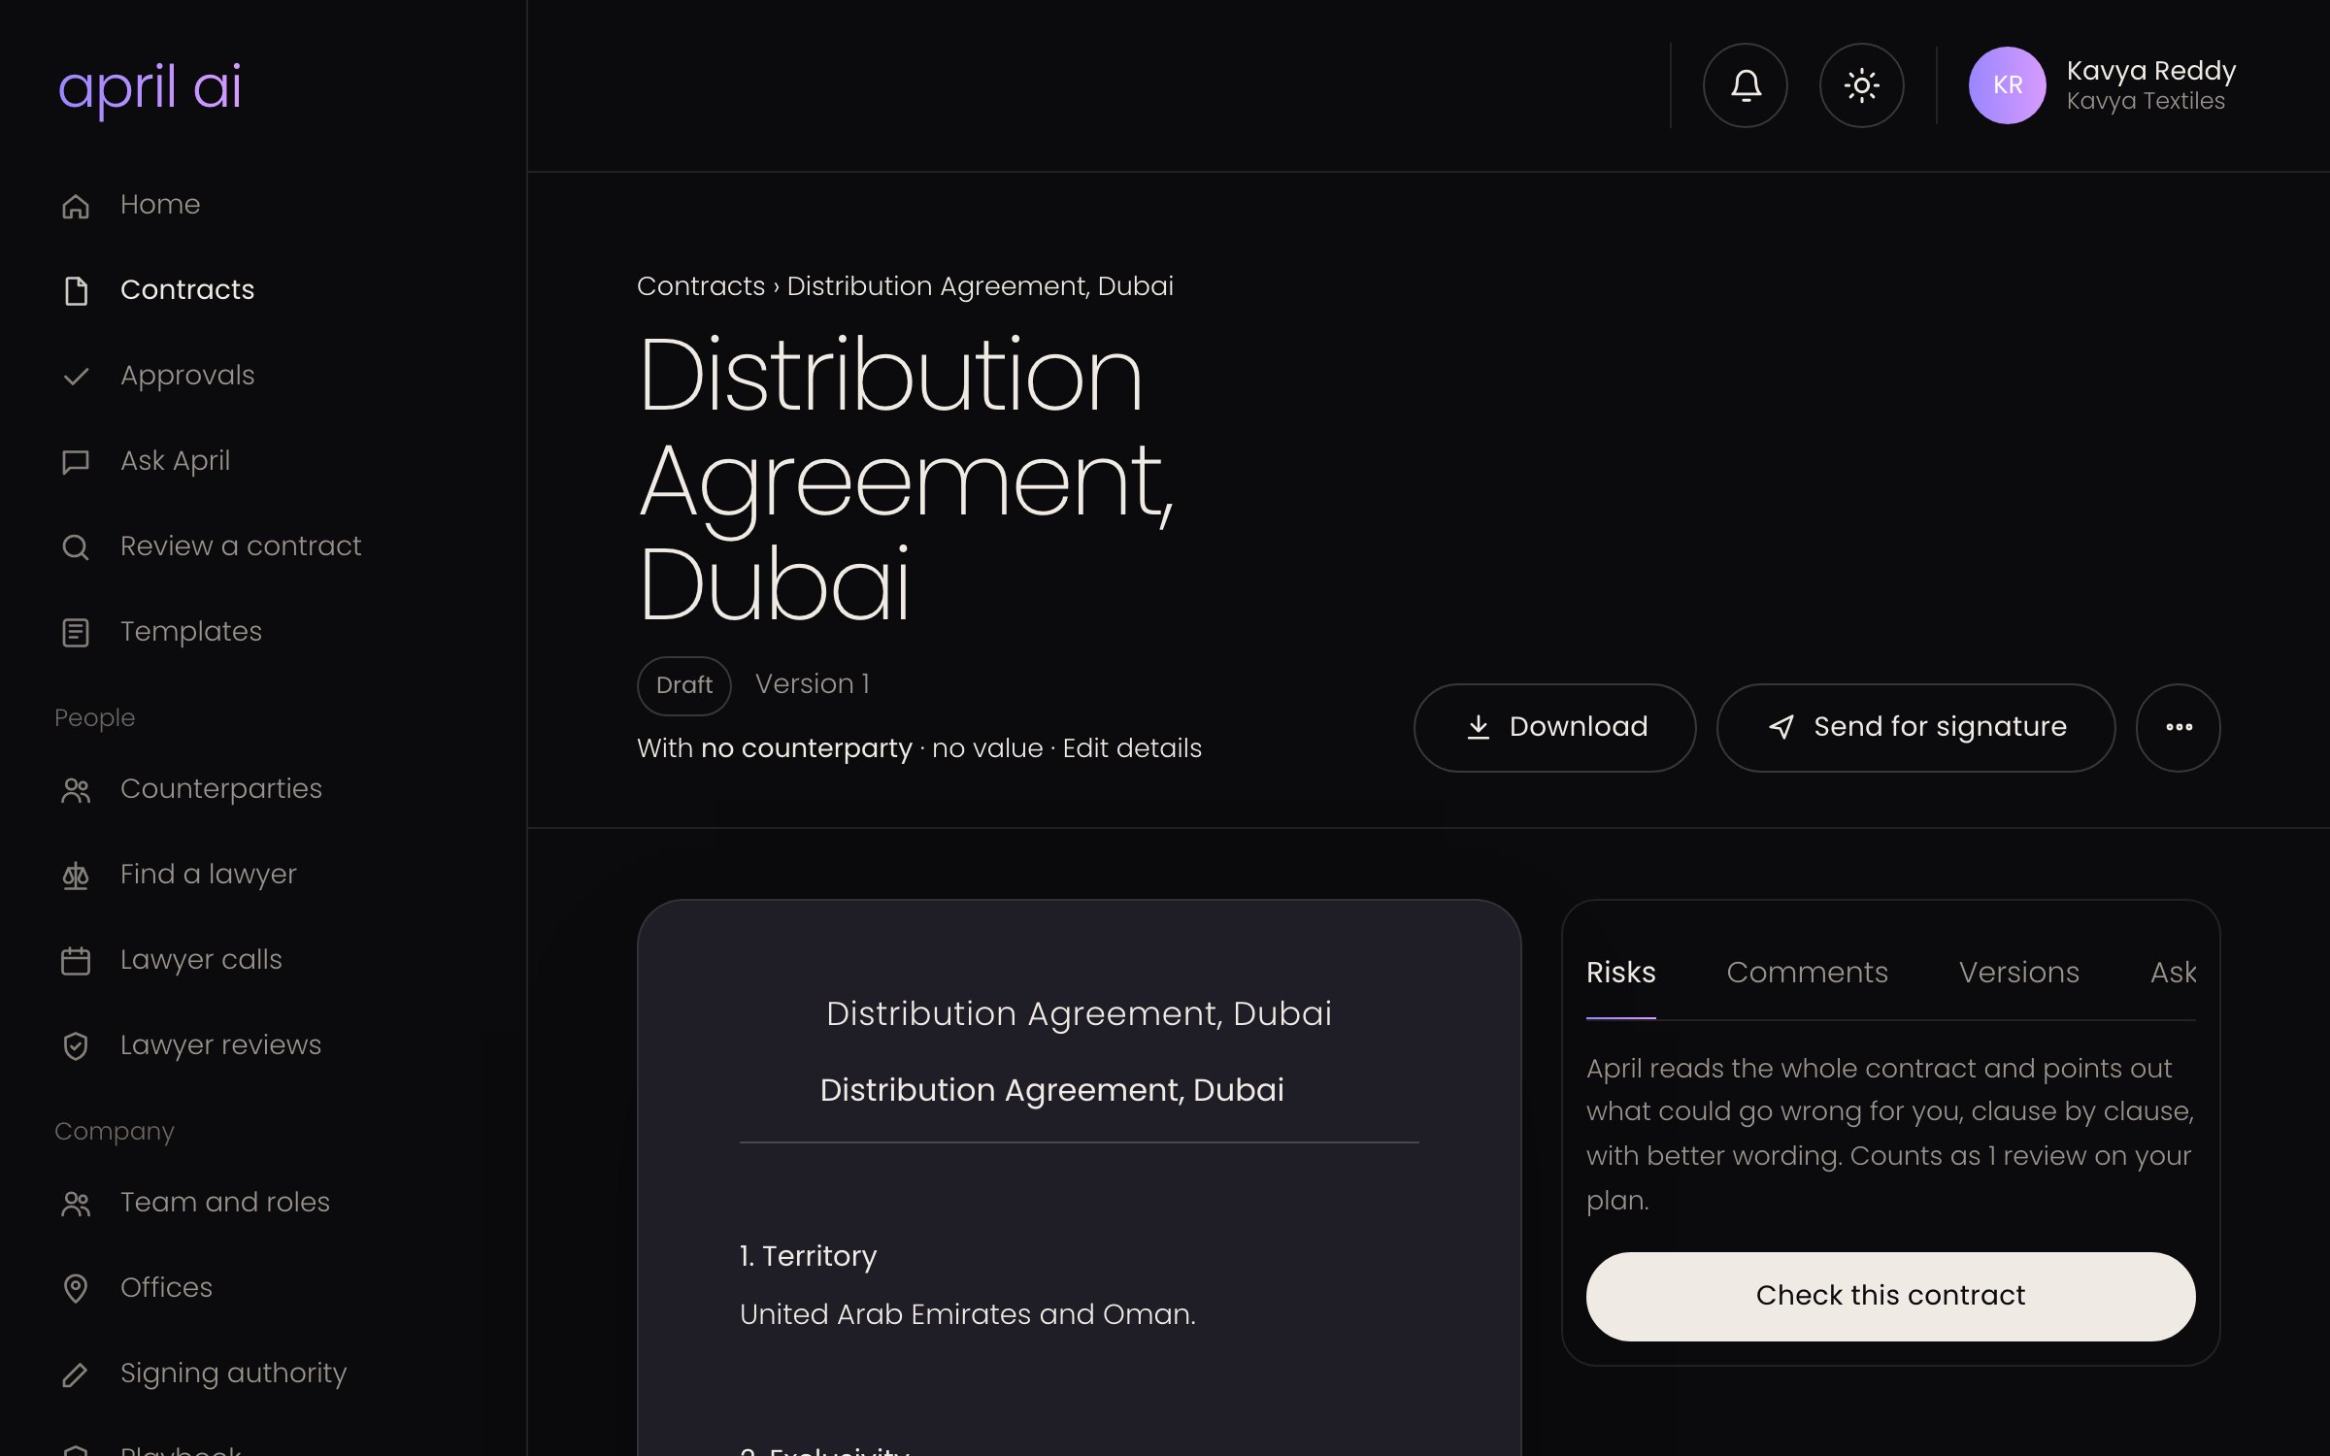Image resolution: width=2330 pixels, height=1456 pixels.
Task: Click the Templates page icon
Action: click(x=76, y=632)
